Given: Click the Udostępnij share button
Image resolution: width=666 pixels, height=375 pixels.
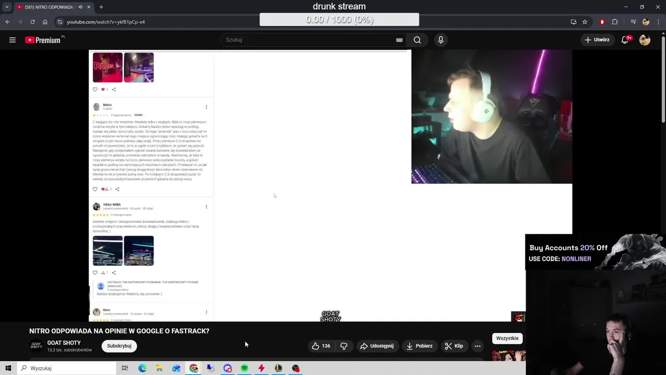Looking at the screenshot, I should (x=377, y=346).
